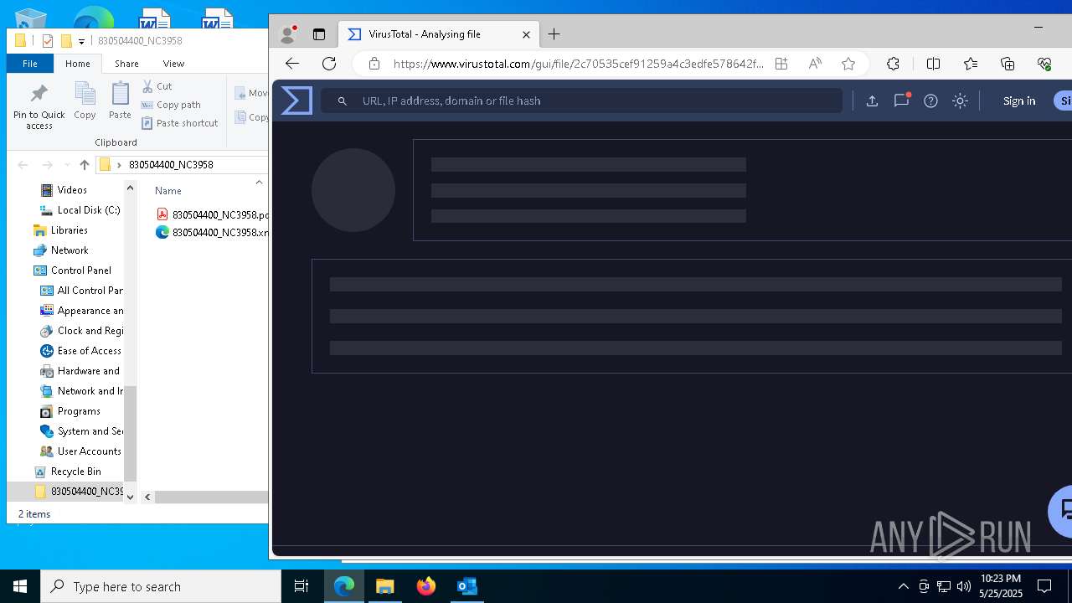Screen dimensions: 1072x603
Task: Open Edge profile avatar icon
Action: (288, 34)
